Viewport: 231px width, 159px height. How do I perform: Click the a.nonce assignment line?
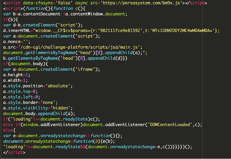(17, 42)
